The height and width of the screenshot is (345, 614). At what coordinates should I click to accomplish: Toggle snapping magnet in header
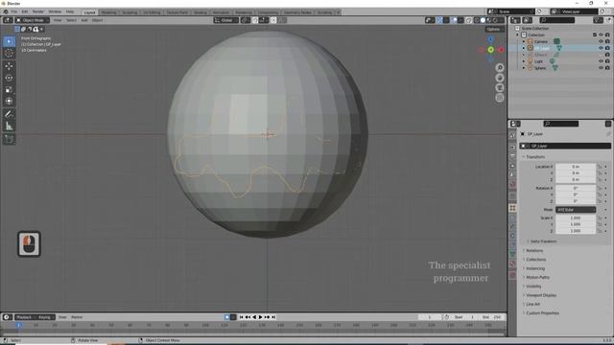[255, 20]
